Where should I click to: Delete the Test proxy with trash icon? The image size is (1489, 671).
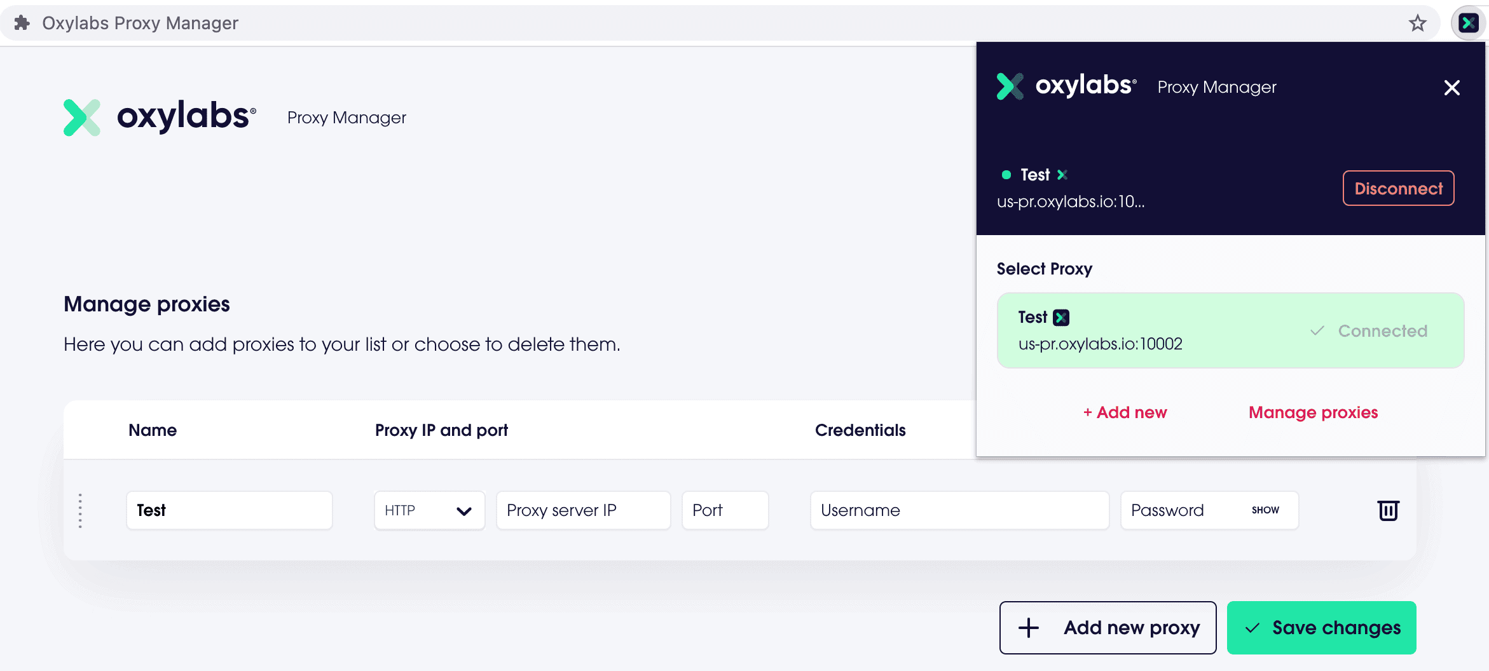tap(1388, 510)
